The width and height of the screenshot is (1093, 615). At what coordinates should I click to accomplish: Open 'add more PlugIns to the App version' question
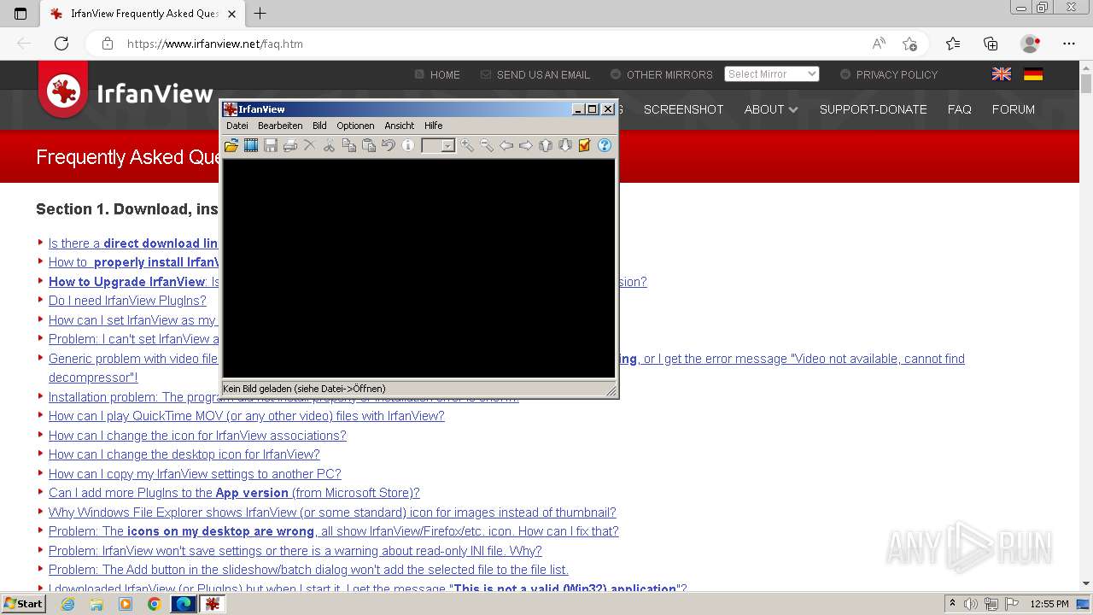(234, 493)
